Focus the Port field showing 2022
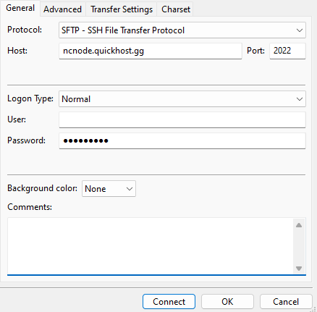 coord(287,51)
